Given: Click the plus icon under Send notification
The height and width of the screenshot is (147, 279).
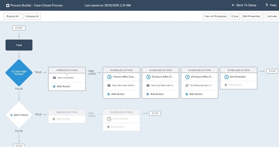Looking at the screenshot, I should pyautogui.click(x=54, y=86).
